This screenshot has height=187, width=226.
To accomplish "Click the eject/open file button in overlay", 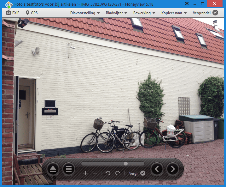I will coord(53,169).
